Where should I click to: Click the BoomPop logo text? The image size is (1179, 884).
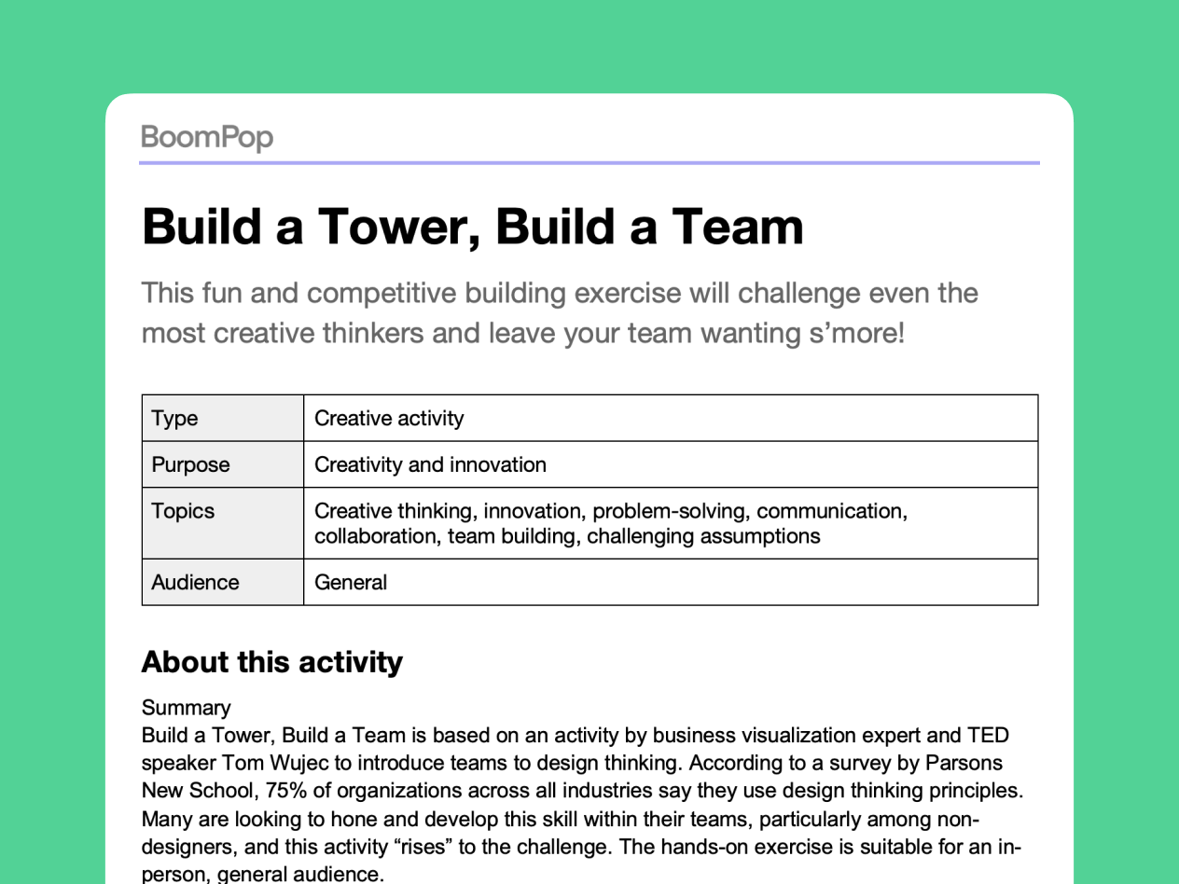tap(207, 138)
